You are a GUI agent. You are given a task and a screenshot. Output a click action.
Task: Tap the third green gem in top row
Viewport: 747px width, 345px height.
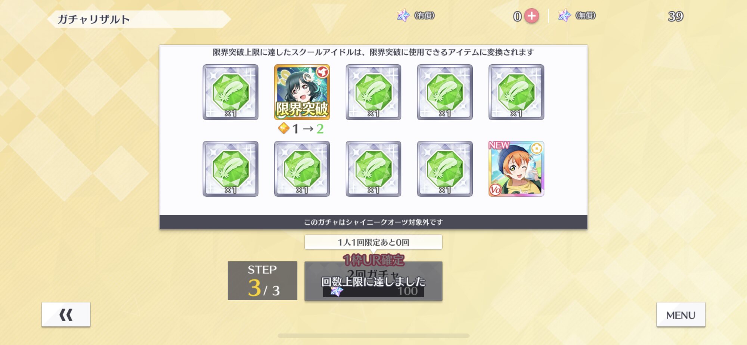[x=373, y=92]
